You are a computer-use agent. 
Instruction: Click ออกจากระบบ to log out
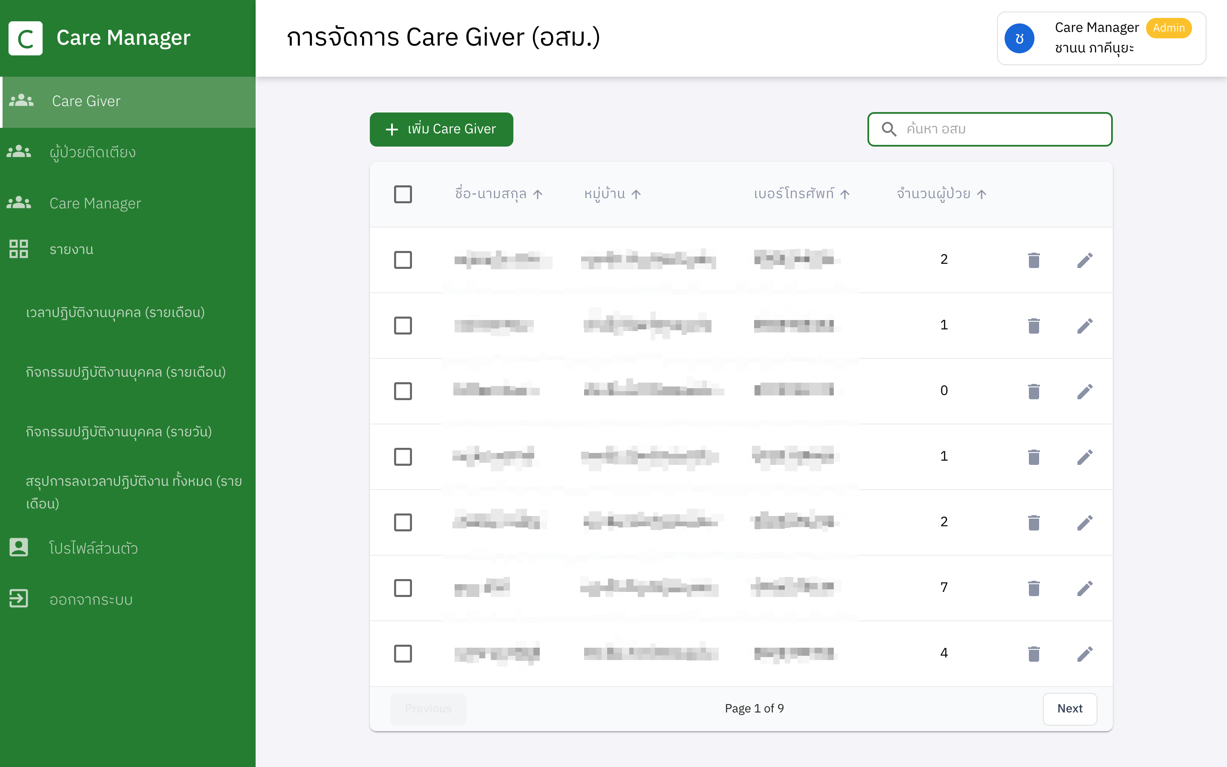[x=128, y=599]
